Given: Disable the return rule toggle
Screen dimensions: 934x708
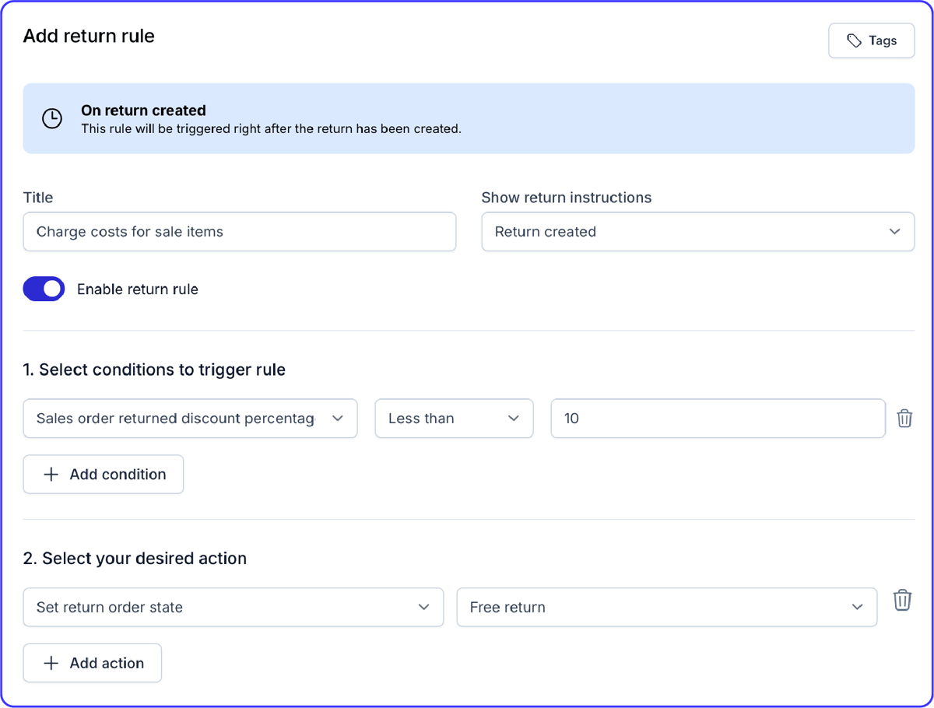Looking at the screenshot, I should [44, 289].
